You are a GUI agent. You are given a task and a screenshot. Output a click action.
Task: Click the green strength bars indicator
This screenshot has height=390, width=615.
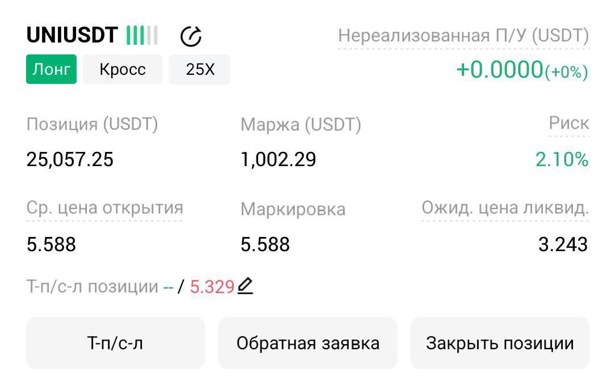point(141,35)
